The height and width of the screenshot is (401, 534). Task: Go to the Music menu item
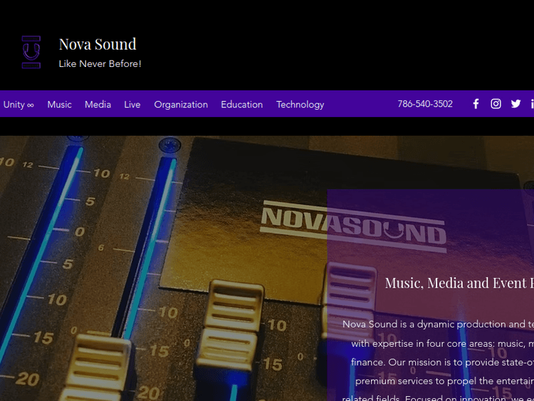60,105
